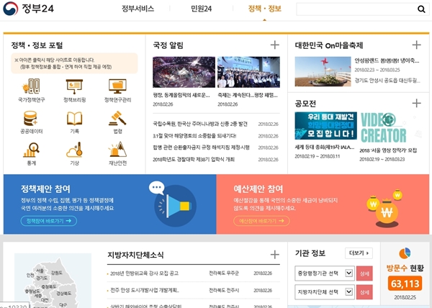The height and width of the screenshot is (308, 432).
Task: Open the 중앙행정기관 선택 dropdown
Action: [x=325, y=273]
